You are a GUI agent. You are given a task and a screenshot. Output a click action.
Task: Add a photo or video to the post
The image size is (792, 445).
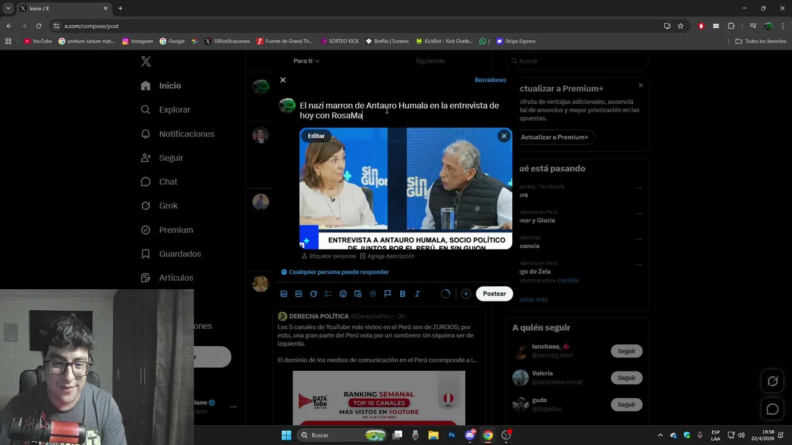(x=284, y=294)
